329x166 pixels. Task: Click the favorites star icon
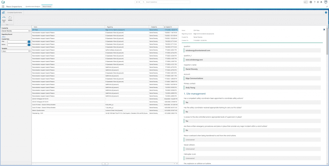(305, 2)
